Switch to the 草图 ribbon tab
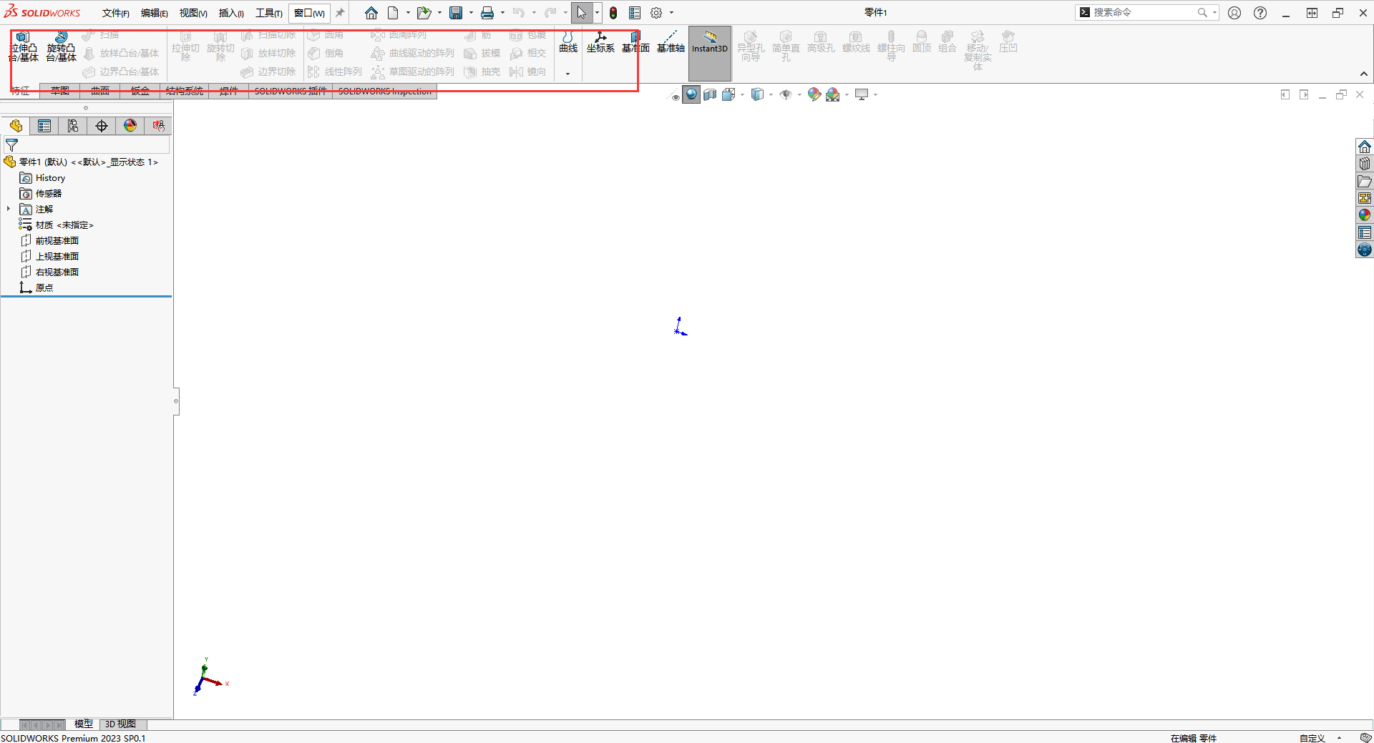The height and width of the screenshot is (743, 1374). point(60,91)
